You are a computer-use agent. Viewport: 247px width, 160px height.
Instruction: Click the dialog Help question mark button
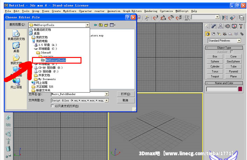(x=128, y=17)
